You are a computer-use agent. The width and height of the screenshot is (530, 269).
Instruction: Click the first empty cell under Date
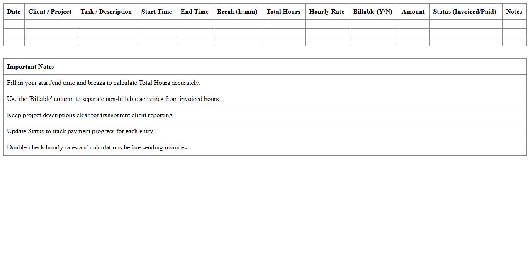pyautogui.click(x=14, y=24)
